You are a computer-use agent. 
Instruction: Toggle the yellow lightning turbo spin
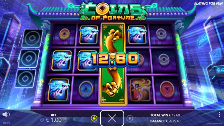(x=94, y=119)
